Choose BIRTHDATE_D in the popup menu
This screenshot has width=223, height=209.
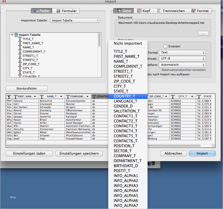(128, 166)
